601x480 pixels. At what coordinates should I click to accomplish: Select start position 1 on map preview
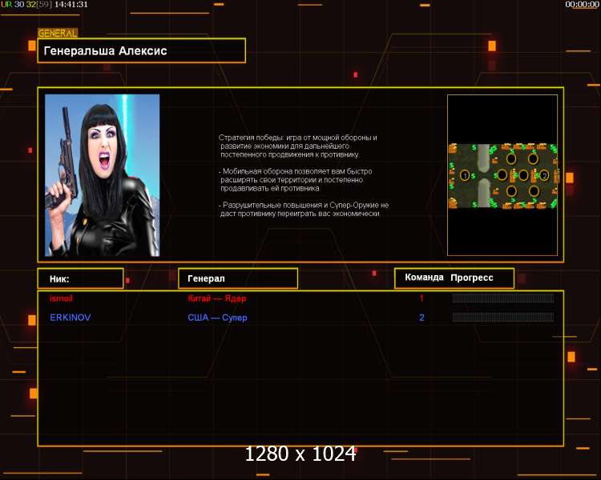point(465,176)
